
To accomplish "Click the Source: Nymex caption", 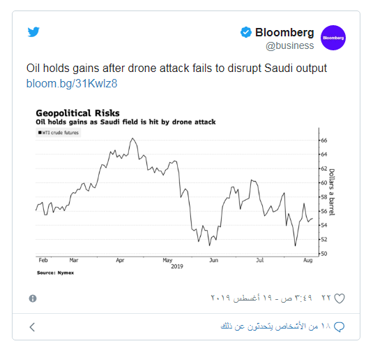I will click(x=55, y=273).
